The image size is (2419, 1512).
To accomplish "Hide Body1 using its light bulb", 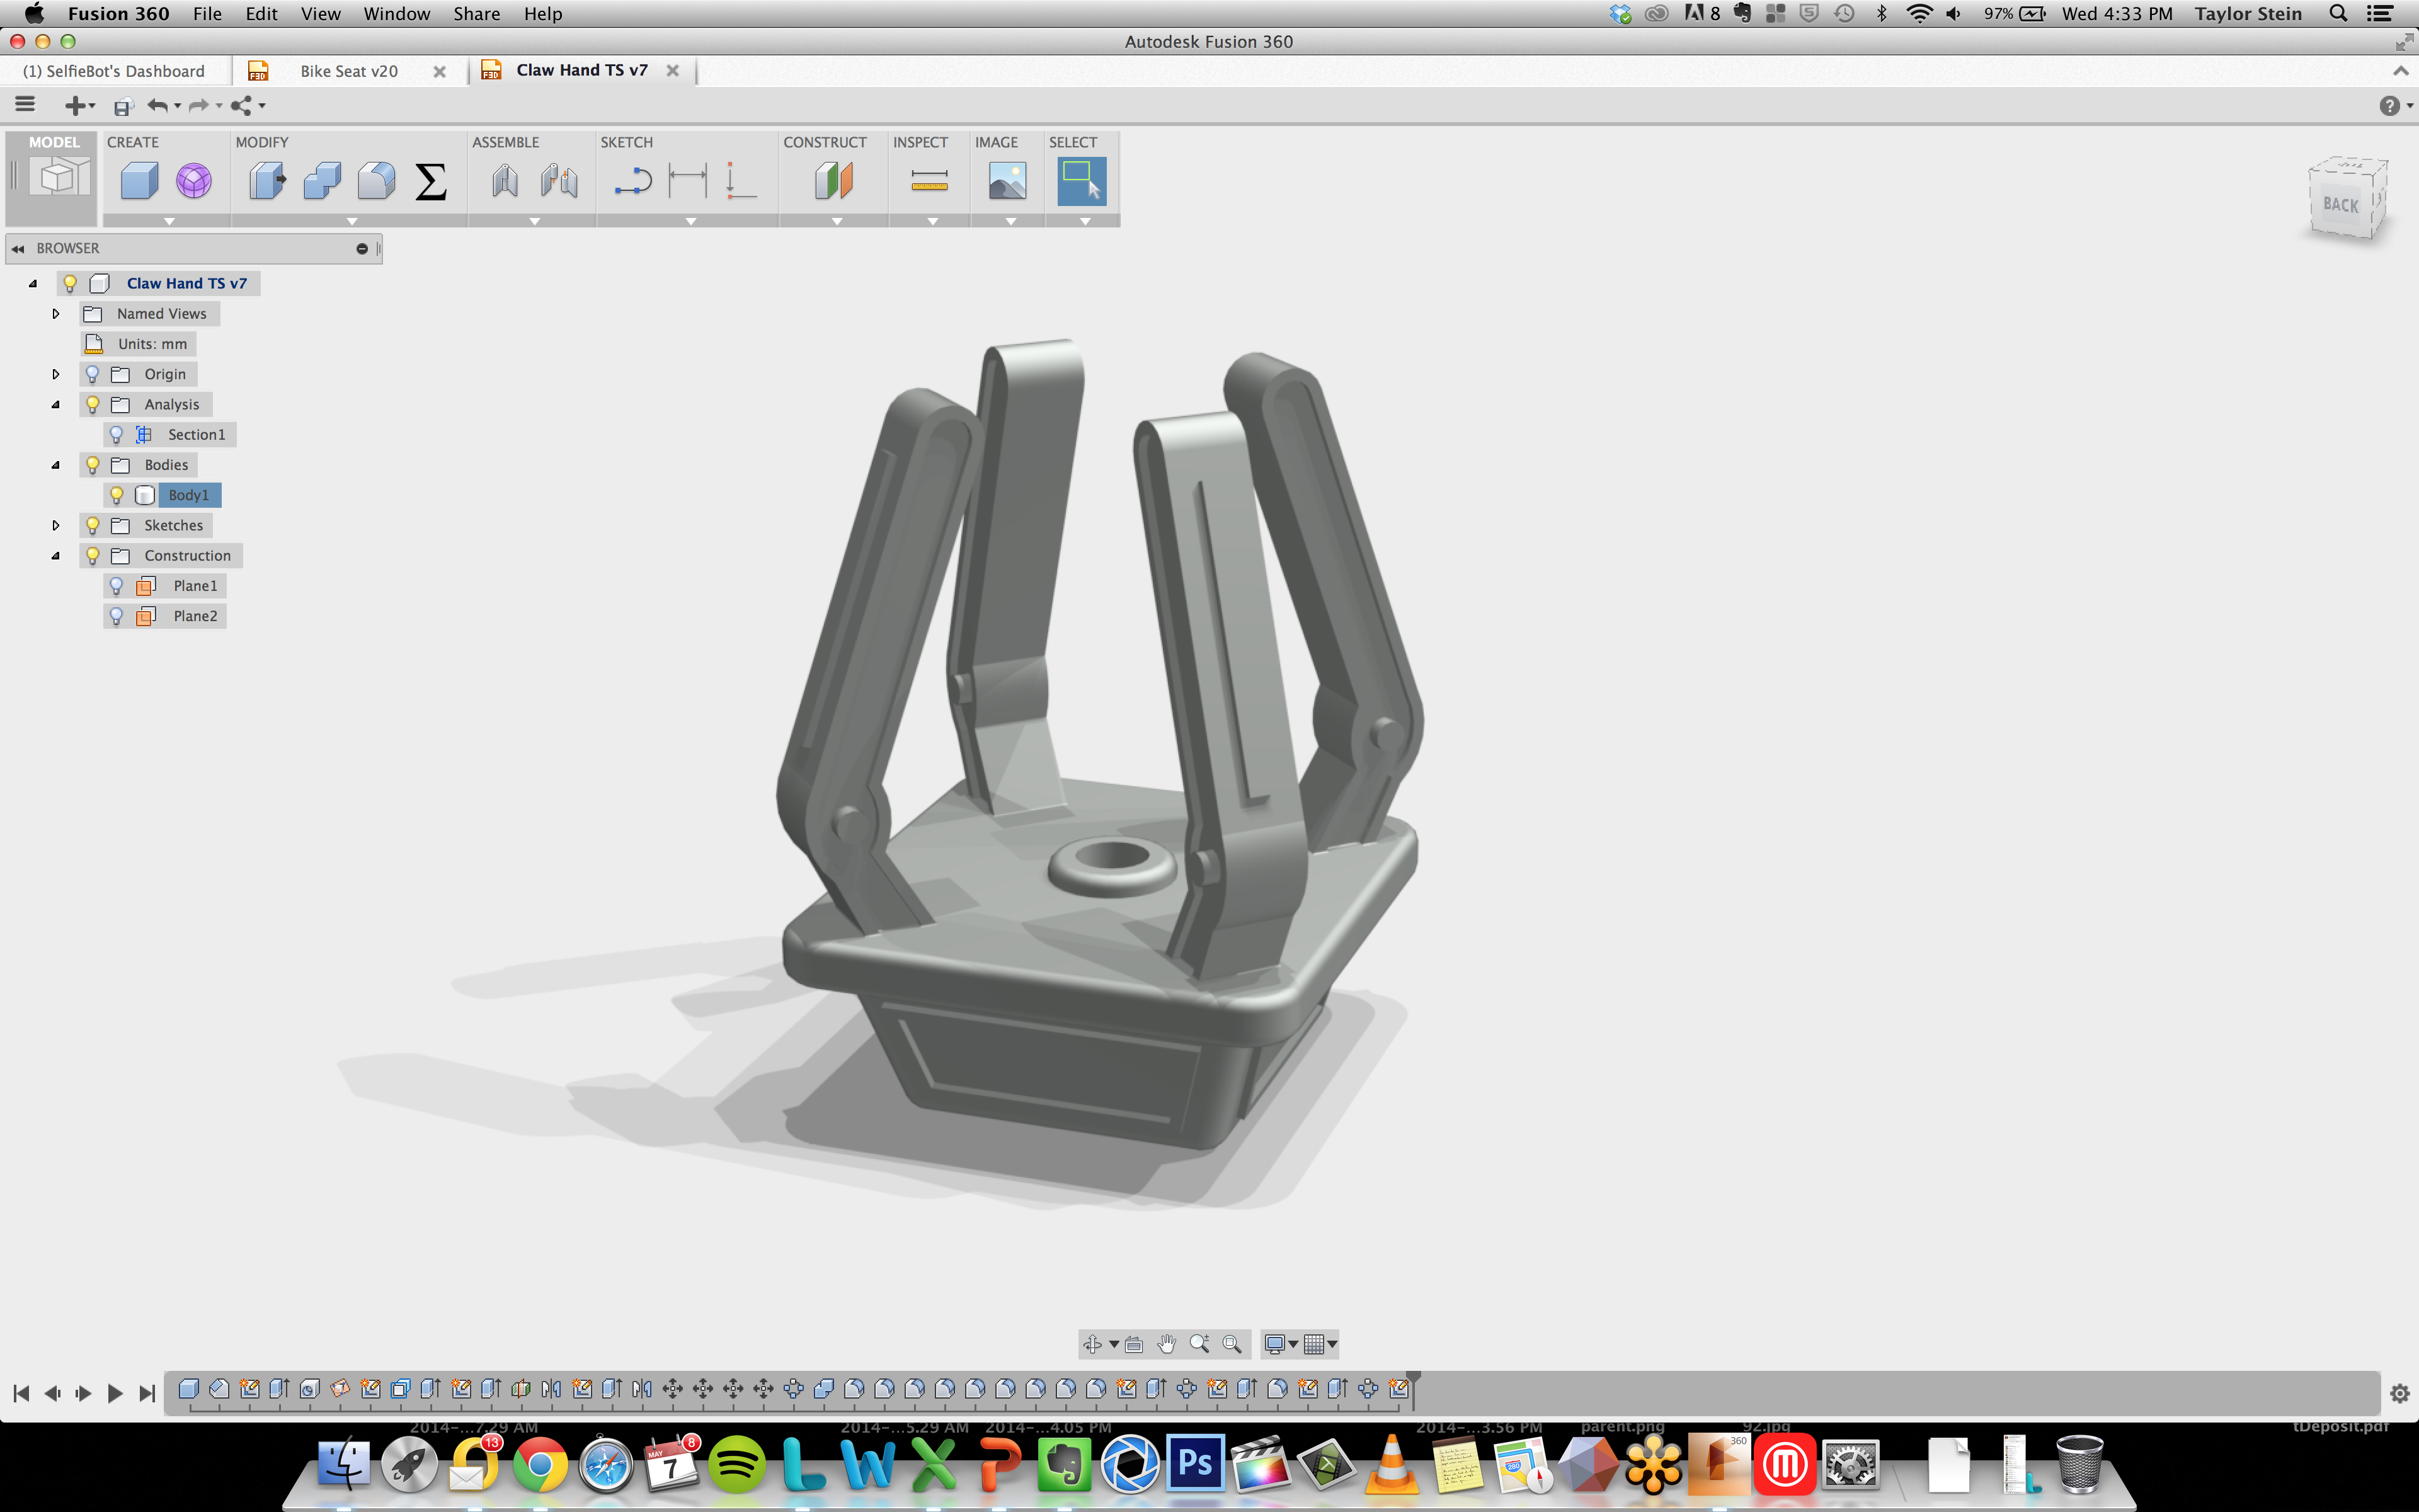I will (x=116, y=495).
